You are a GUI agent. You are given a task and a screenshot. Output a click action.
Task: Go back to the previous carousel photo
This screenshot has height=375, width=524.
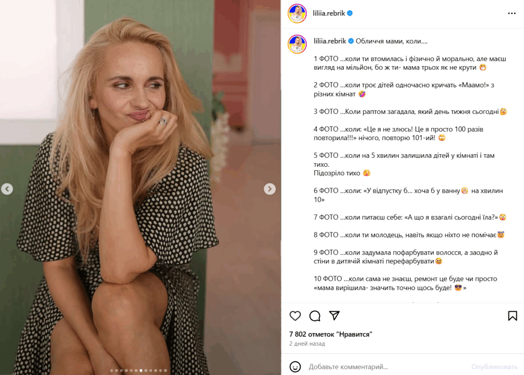click(7, 189)
